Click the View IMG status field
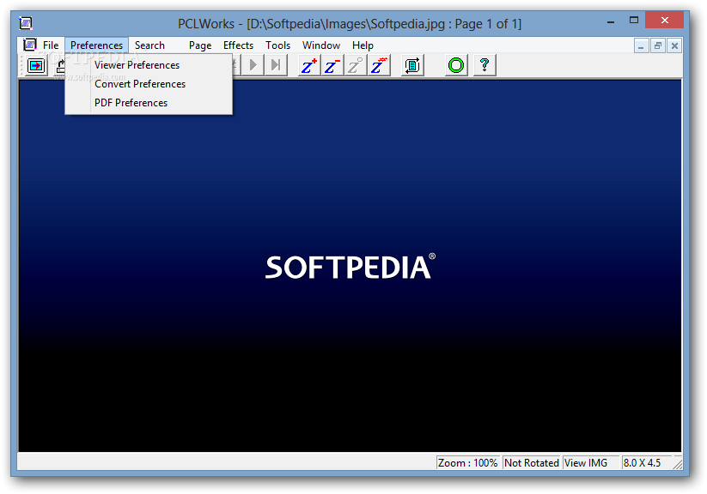Screen dimensions: 707x494 [x=591, y=463]
